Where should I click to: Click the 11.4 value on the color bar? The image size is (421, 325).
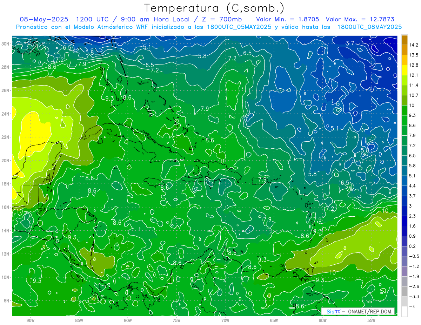pos(413,85)
